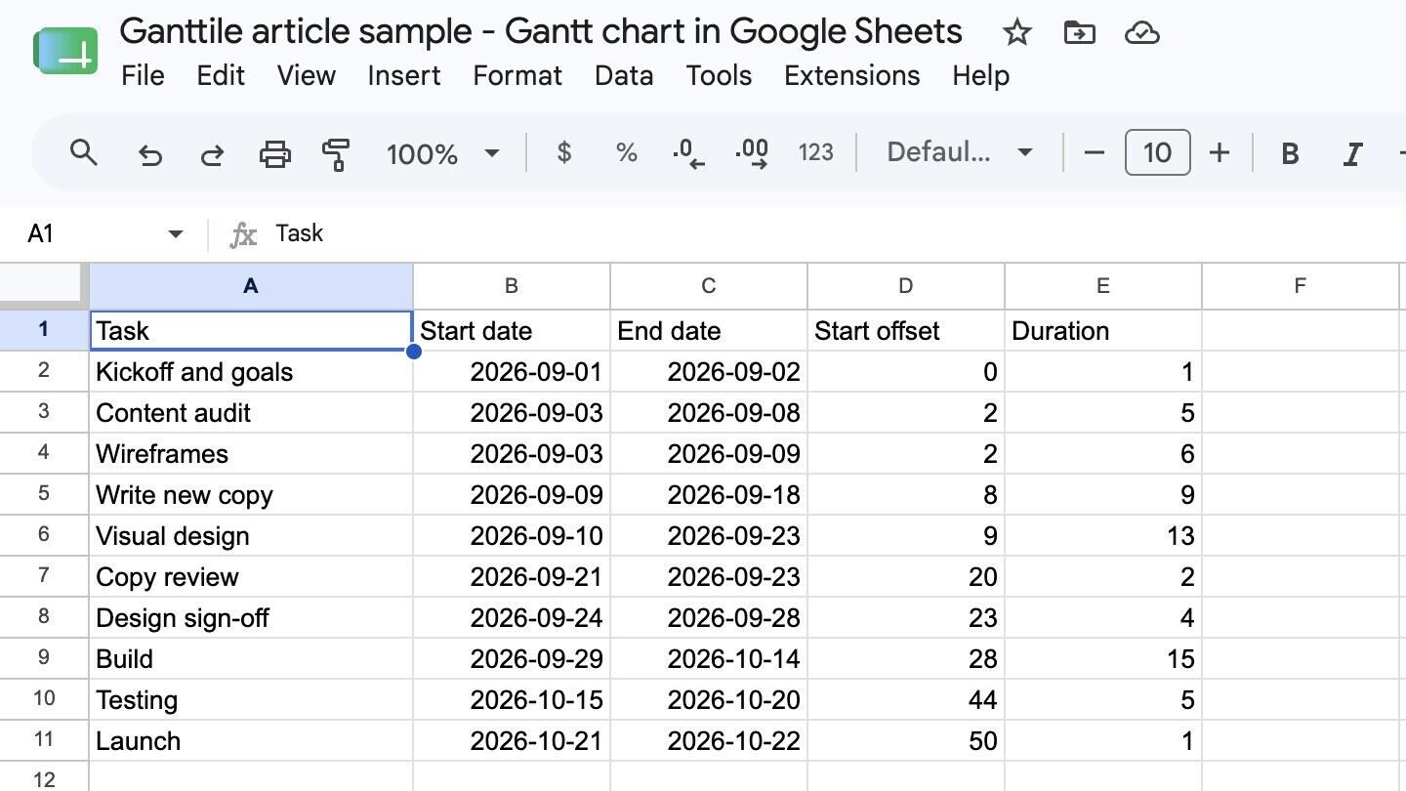Select column B header

(x=512, y=286)
